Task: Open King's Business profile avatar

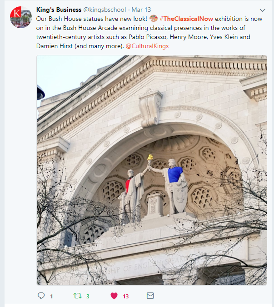Action: [x=21, y=17]
